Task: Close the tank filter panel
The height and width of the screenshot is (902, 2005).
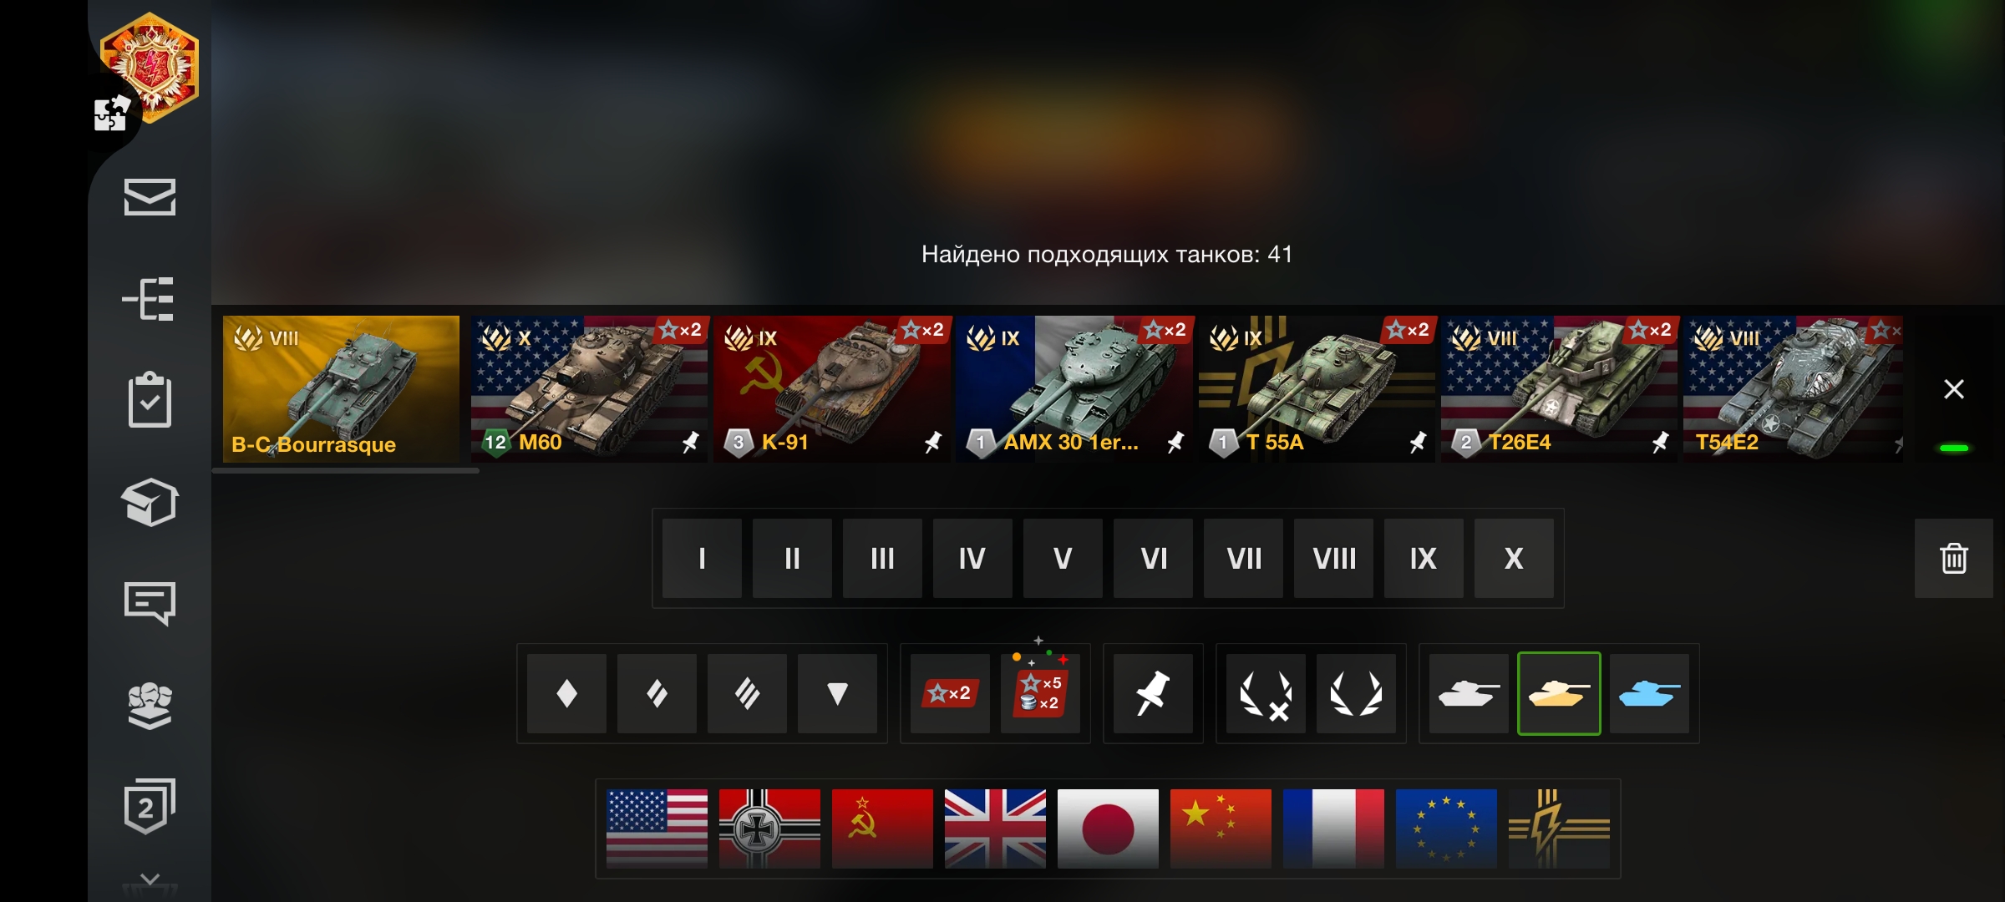Action: tap(1953, 389)
